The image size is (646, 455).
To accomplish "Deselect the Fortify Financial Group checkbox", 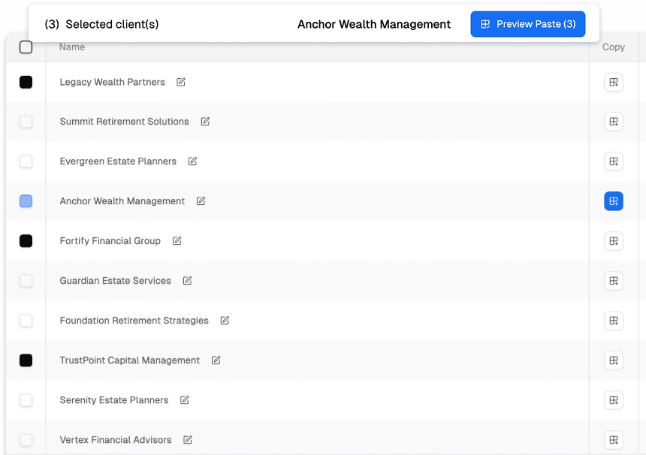I will pyautogui.click(x=26, y=241).
